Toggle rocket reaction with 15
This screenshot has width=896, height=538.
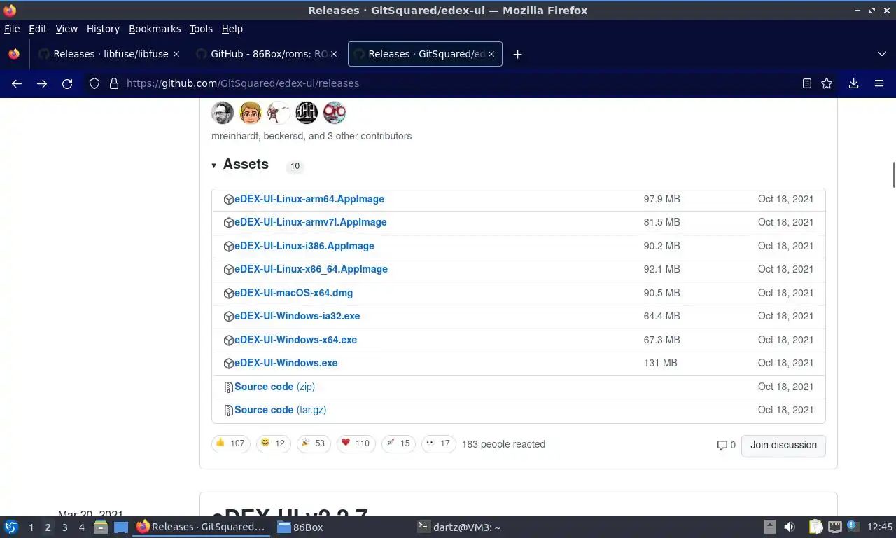[x=398, y=443]
